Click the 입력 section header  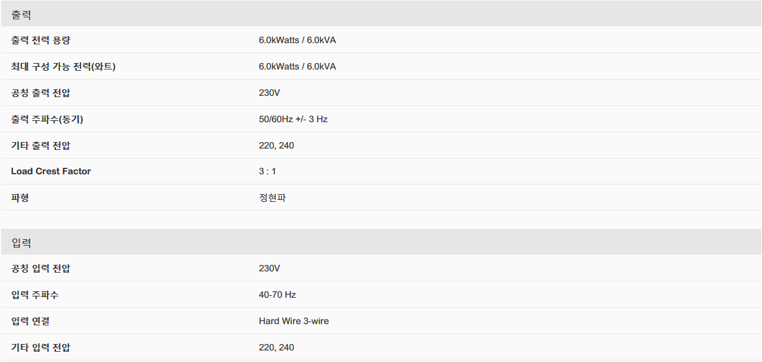(381, 242)
